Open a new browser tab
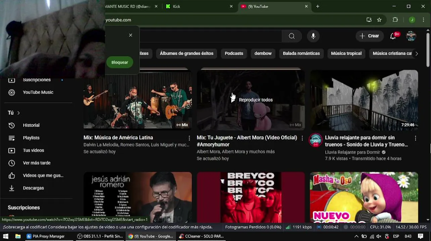This screenshot has width=431, height=241. tap(318, 6)
